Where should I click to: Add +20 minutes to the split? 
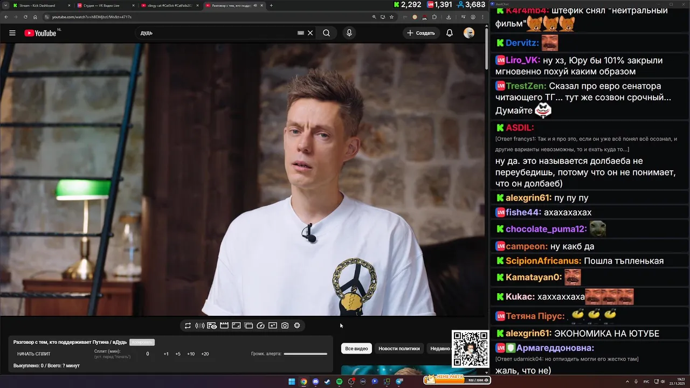point(205,354)
